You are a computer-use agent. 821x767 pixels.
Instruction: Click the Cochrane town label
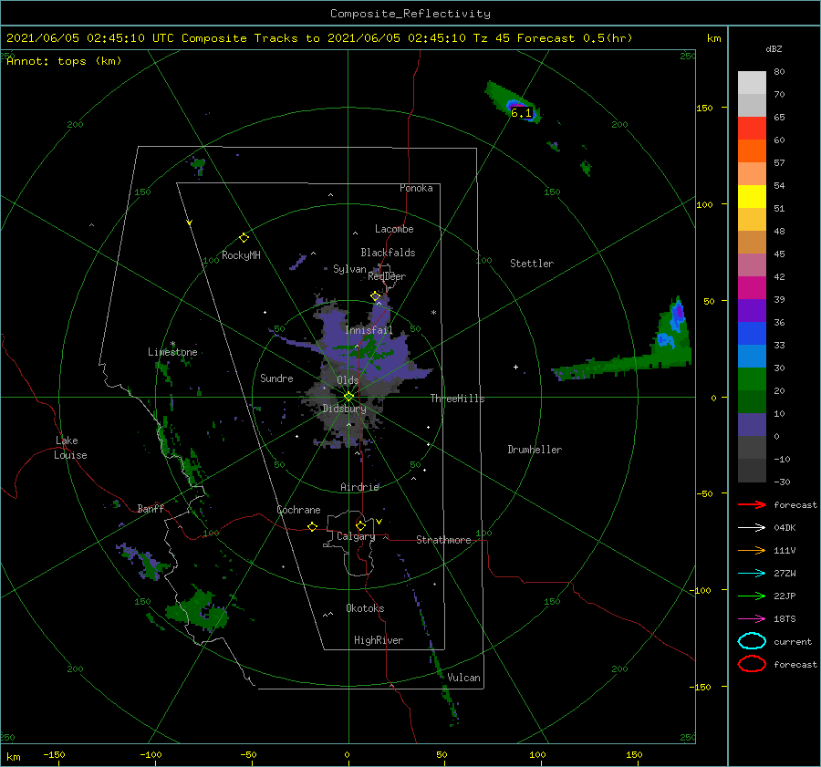(298, 510)
